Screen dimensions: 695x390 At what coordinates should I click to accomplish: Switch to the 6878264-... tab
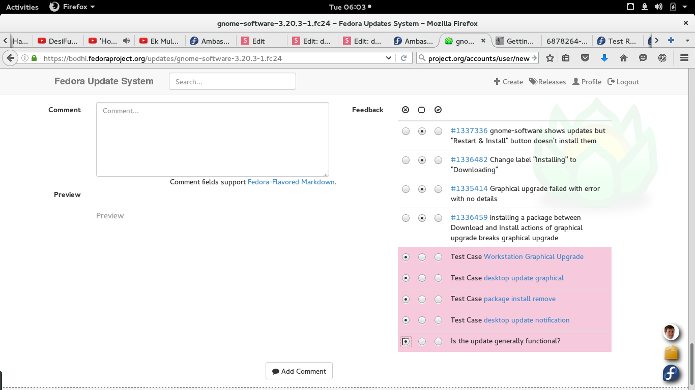[x=566, y=41]
